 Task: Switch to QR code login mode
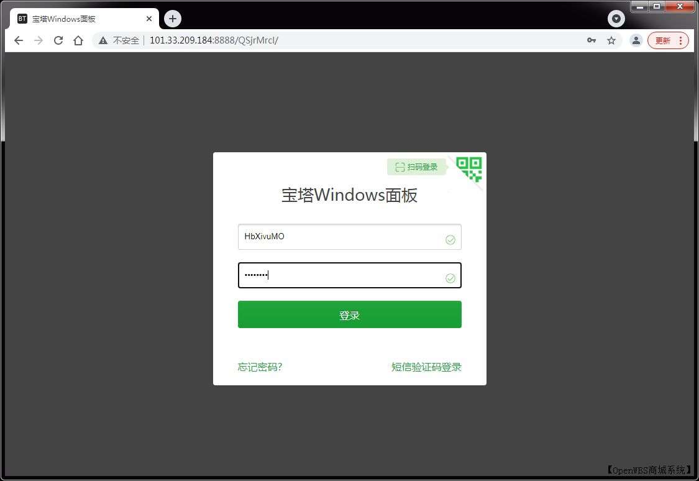[x=416, y=167]
